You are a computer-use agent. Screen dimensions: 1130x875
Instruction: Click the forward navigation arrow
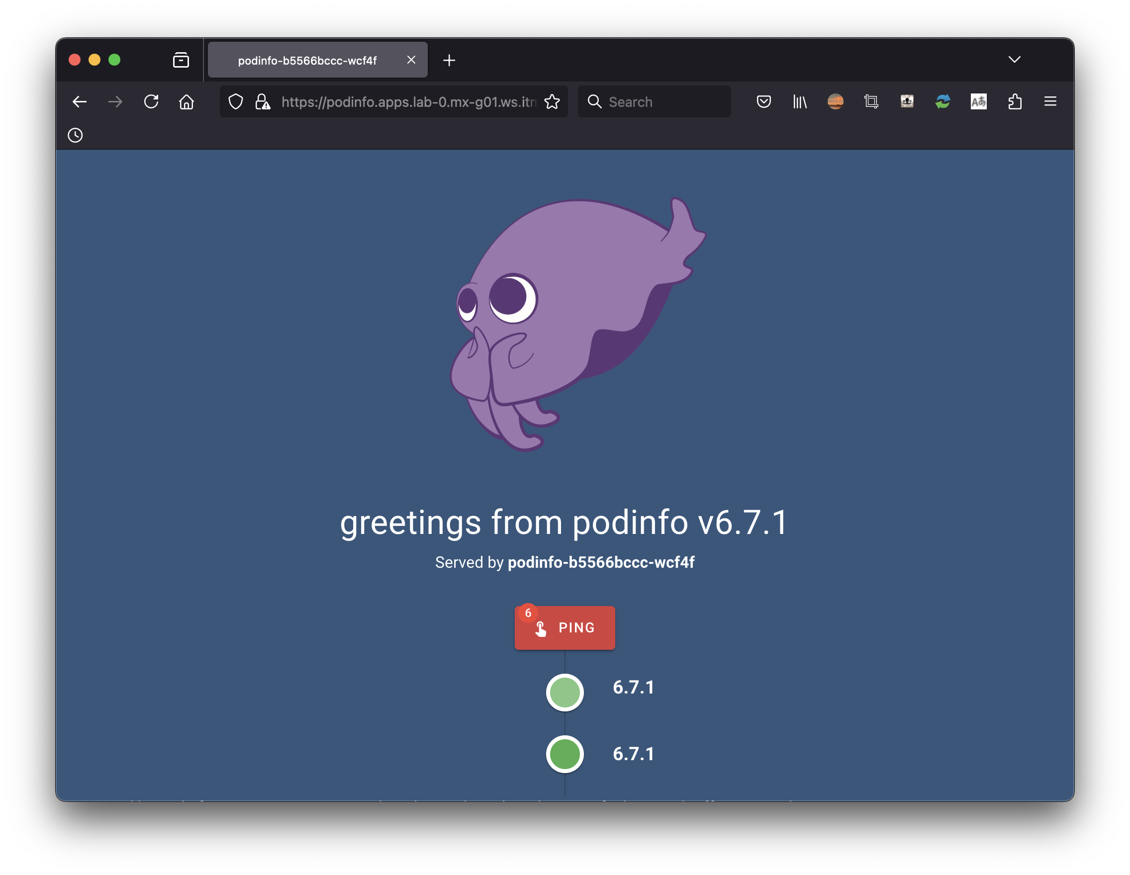point(115,102)
